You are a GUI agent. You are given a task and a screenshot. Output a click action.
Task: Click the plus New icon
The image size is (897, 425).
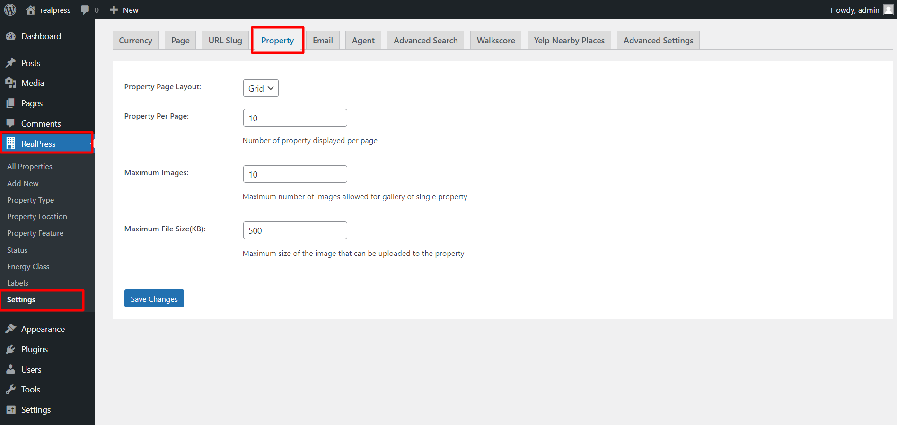point(114,10)
